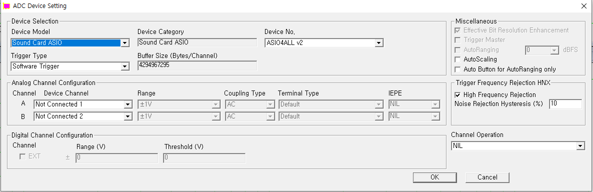This screenshot has height=192, width=593.
Task: Open Channel A Coupling Type dropdown
Action: click(x=250, y=104)
